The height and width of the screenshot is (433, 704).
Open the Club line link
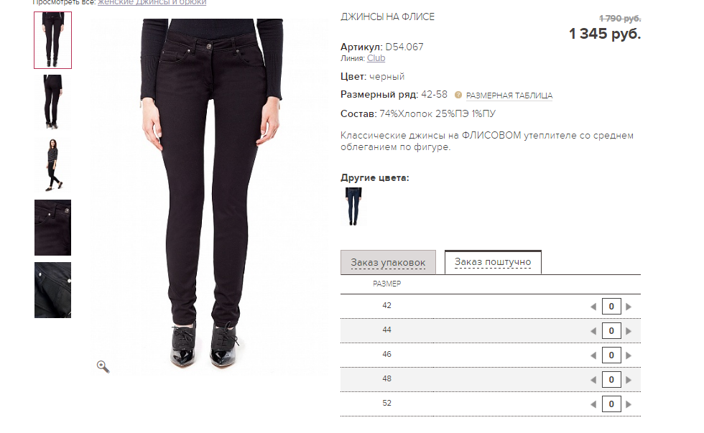point(376,58)
